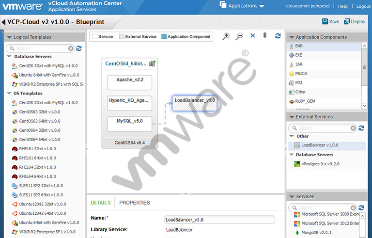Save the blueprint
The image size is (372, 238).
(x=331, y=22)
